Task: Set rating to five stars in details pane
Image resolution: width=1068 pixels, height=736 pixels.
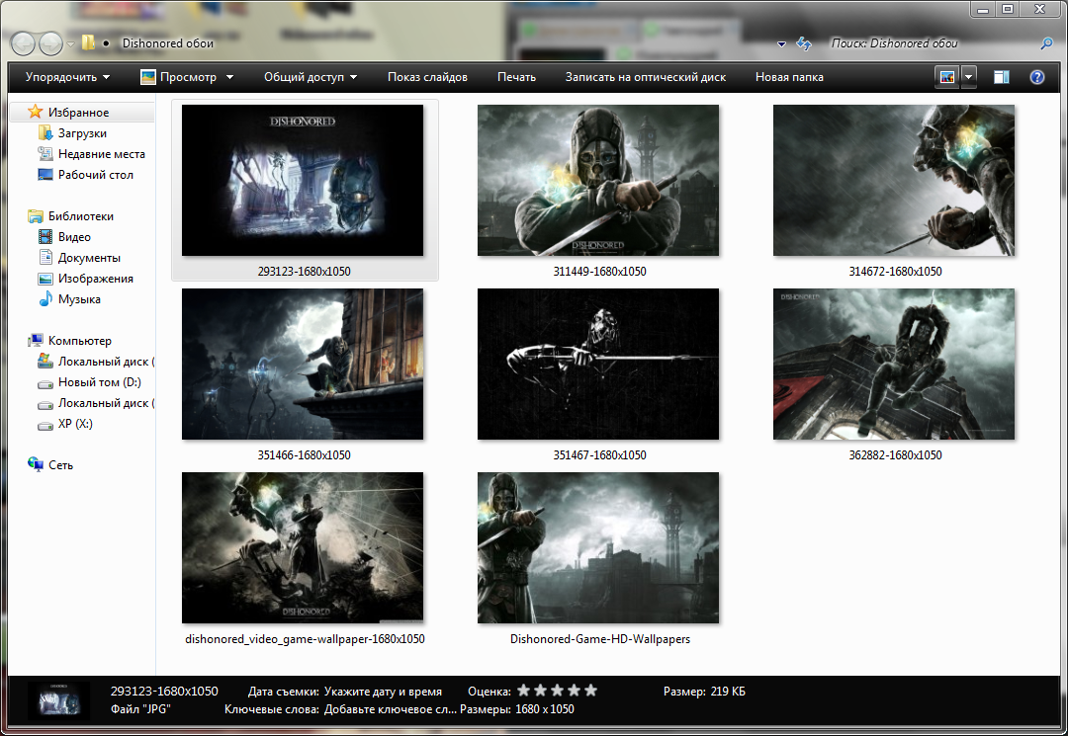Action: tap(590, 691)
